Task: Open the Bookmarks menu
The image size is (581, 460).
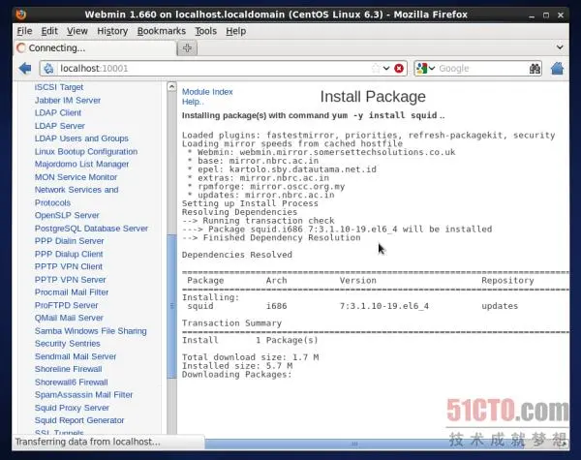Action: point(161,31)
